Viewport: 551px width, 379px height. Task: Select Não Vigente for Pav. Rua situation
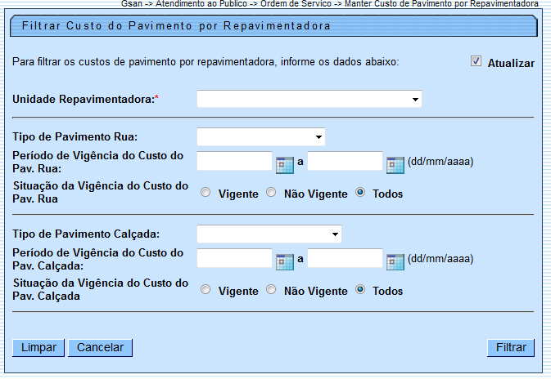pyautogui.click(x=271, y=194)
